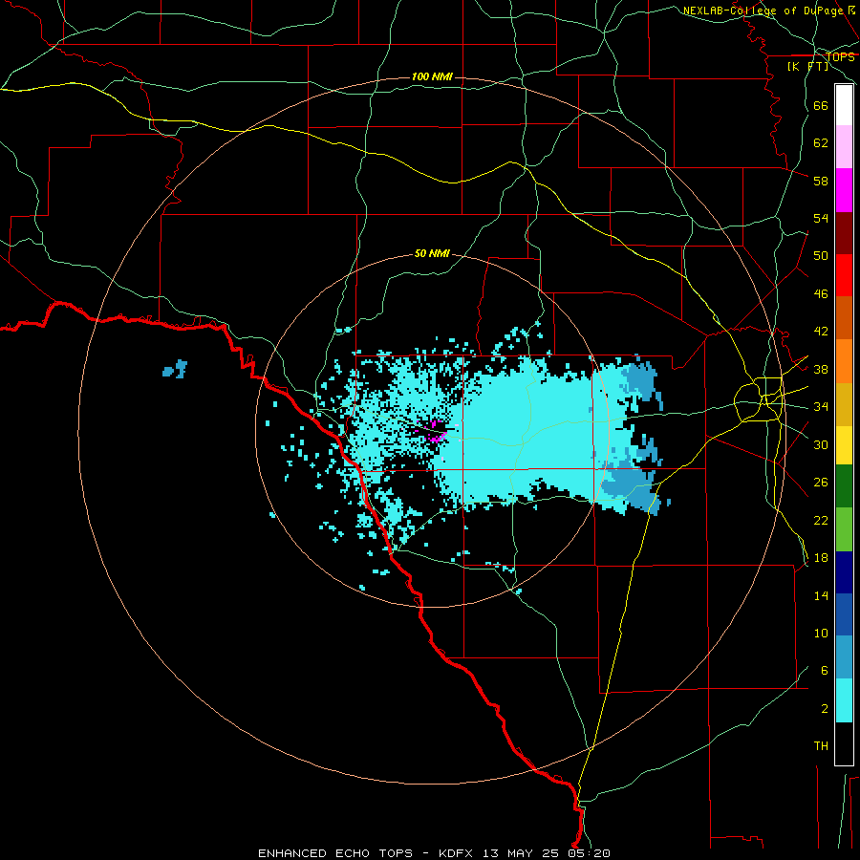
Task: Click the 10 legend value
Action: tap(821, 633)
